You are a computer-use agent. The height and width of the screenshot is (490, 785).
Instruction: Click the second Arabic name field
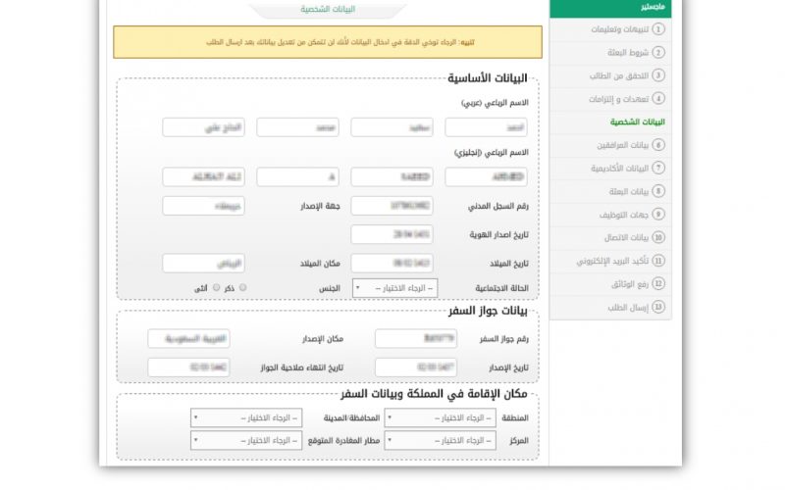pos(392,127)
